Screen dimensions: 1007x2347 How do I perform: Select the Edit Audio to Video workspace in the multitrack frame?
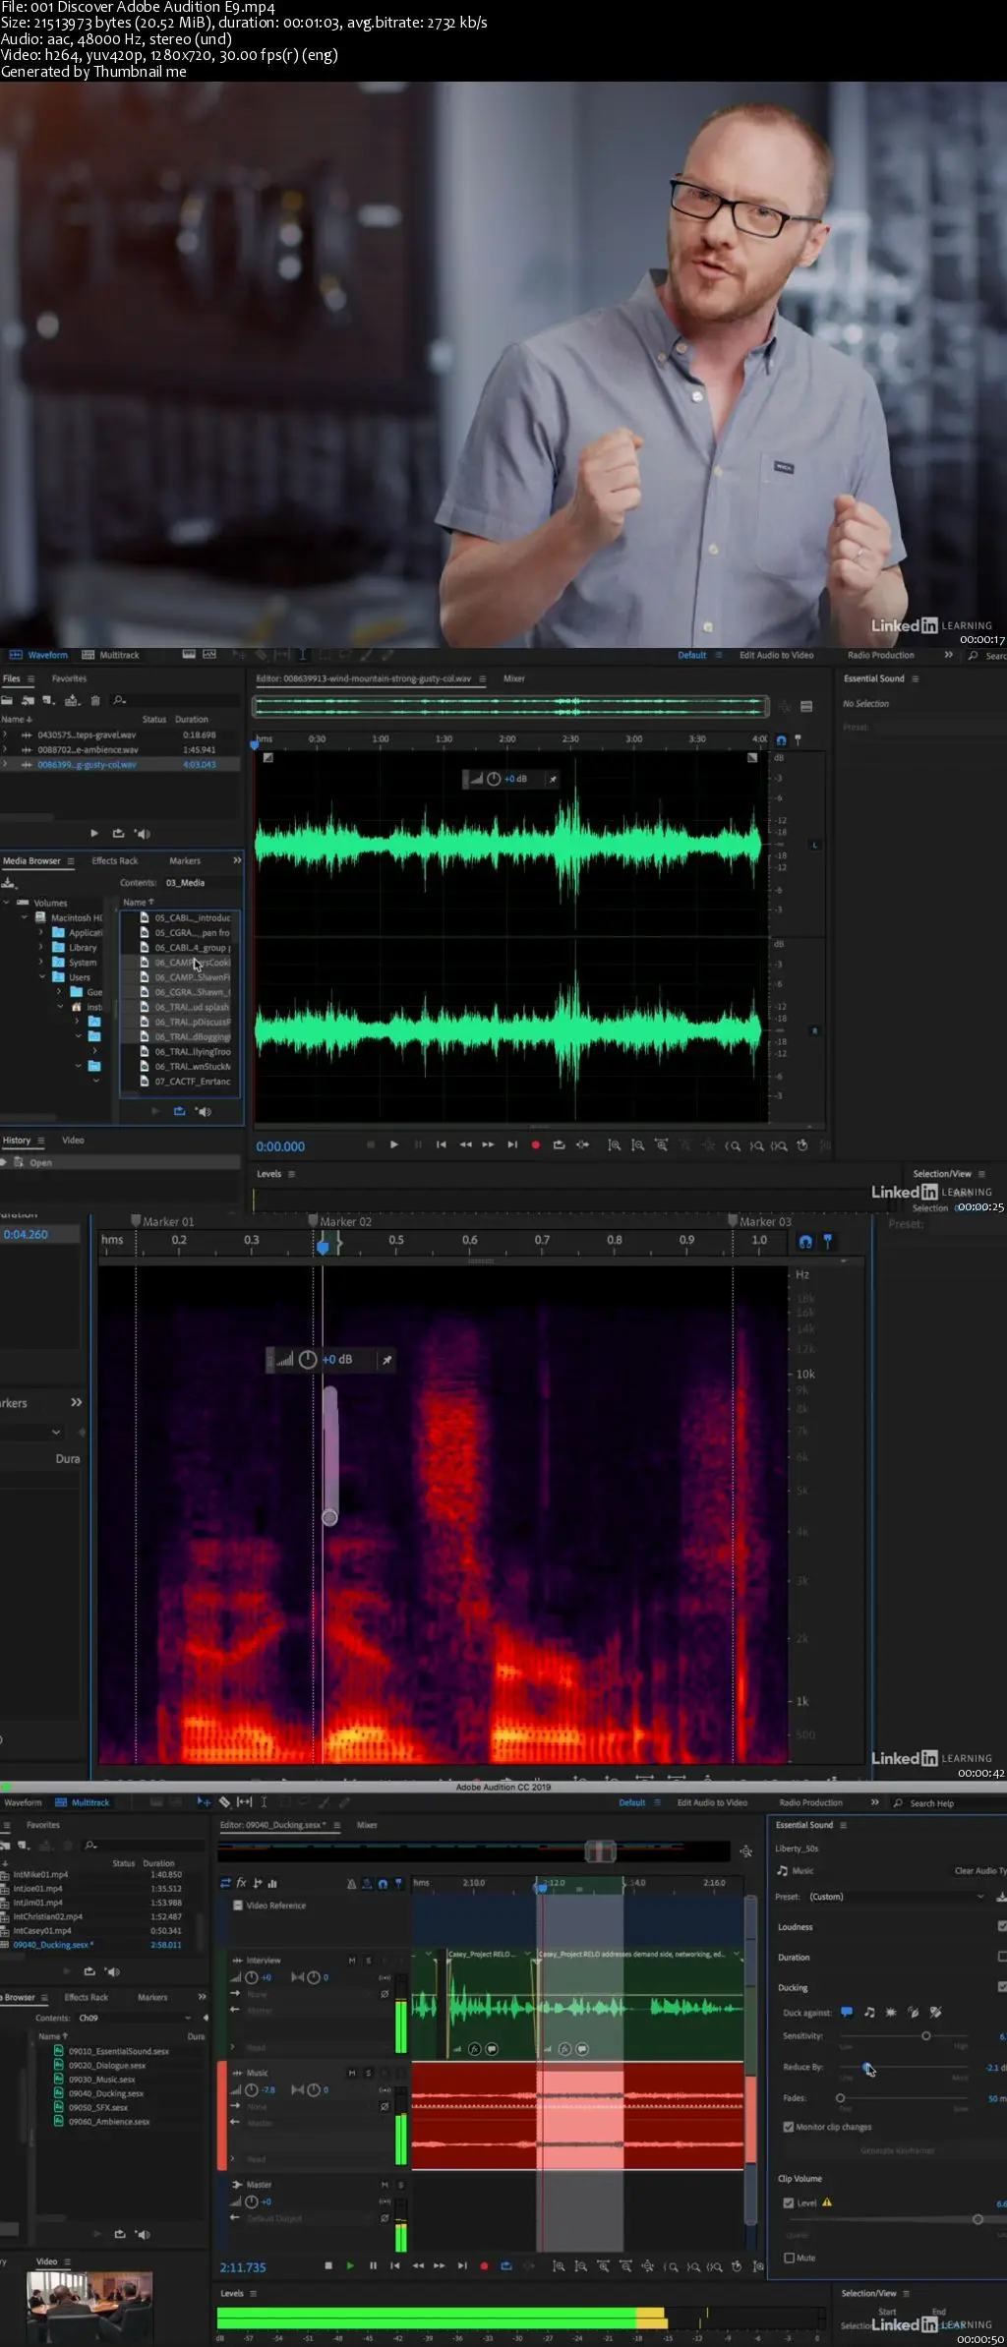coord(712,1802)
